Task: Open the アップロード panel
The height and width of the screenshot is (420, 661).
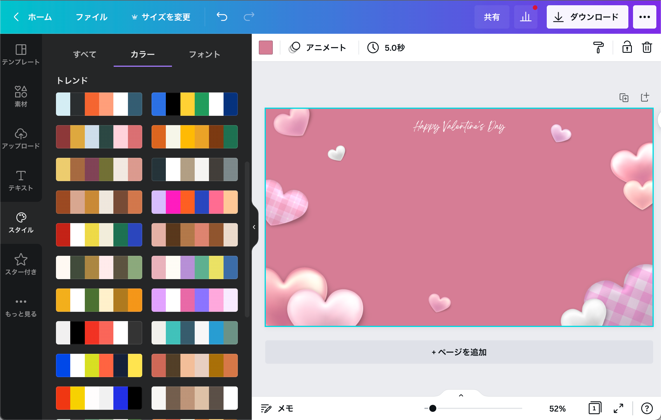Action: [21, 139]
